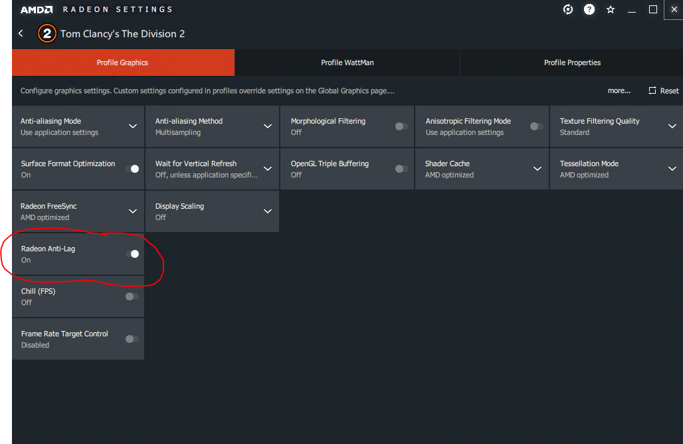
Task: Open Radeon FreeSync dropdown
Action: click(x=133, y=211)
